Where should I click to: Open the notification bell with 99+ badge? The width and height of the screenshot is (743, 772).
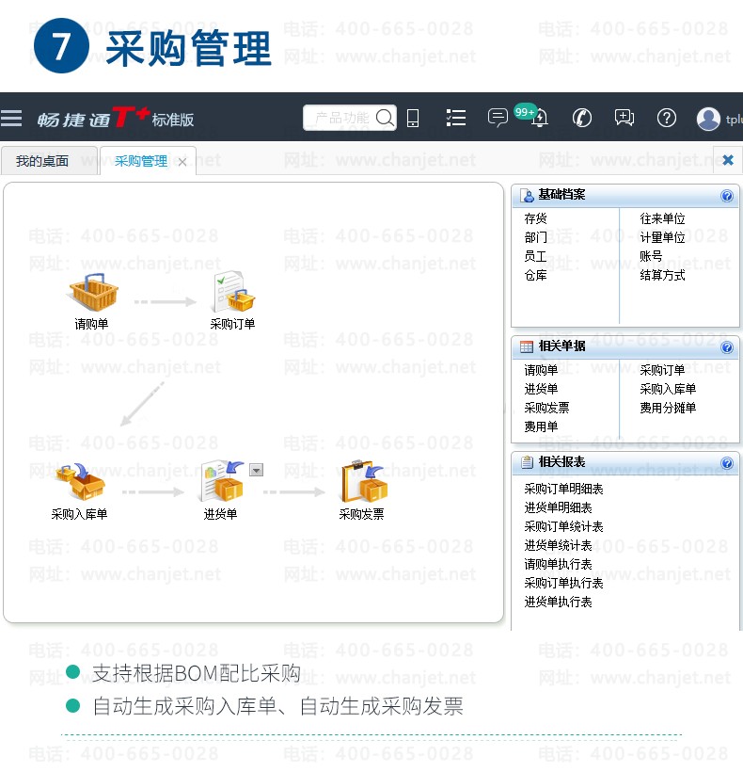pyautogui.click(x=539, y=117)
